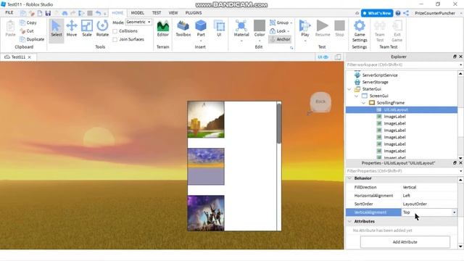Screen dimensions: 464x261
Task: Collapse the Attributes section
Action: point(349,221)
